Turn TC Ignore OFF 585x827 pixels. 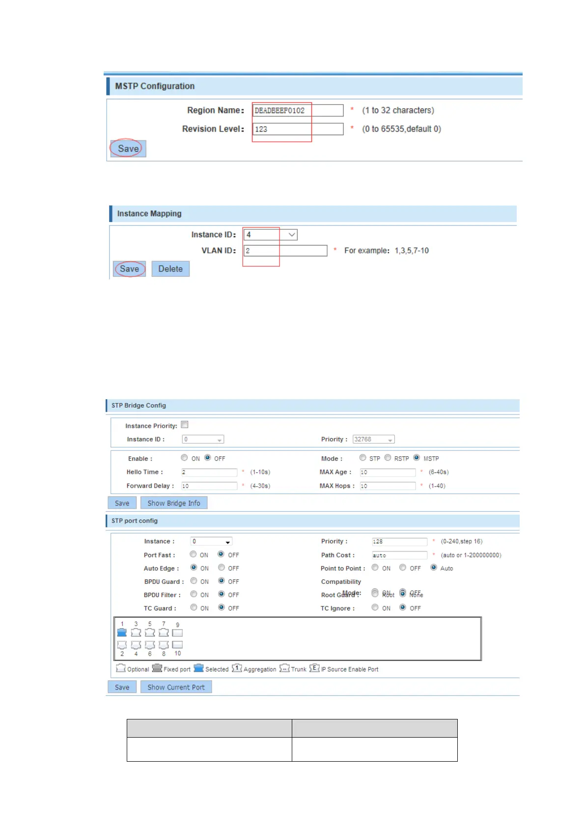403,607
